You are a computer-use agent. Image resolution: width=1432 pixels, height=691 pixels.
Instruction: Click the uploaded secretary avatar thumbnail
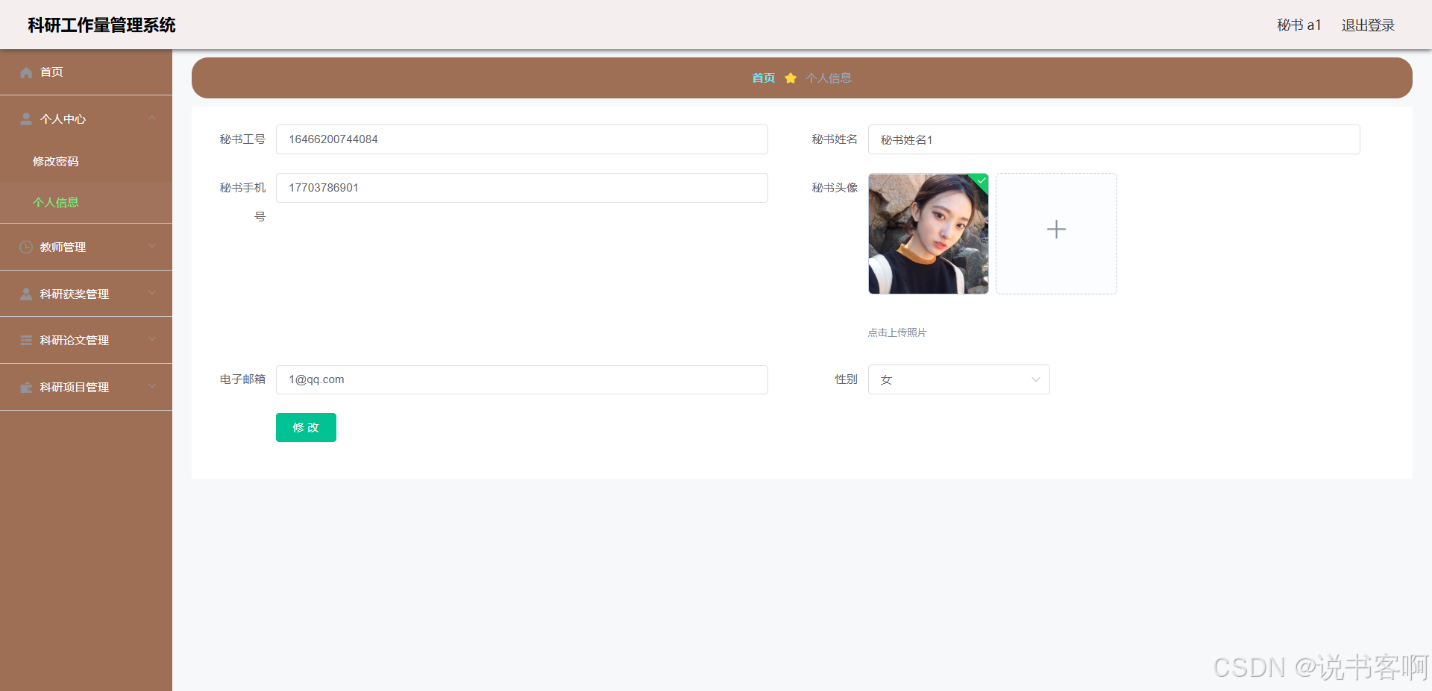click(x=929, y=234)
